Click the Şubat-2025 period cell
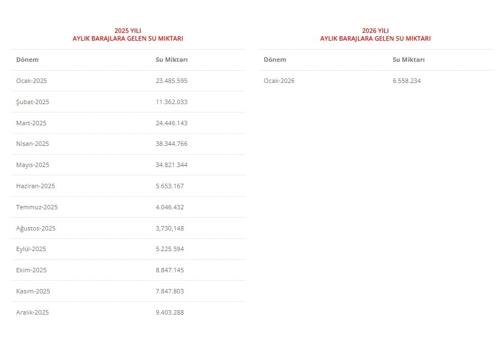 [x=33, y=102]
